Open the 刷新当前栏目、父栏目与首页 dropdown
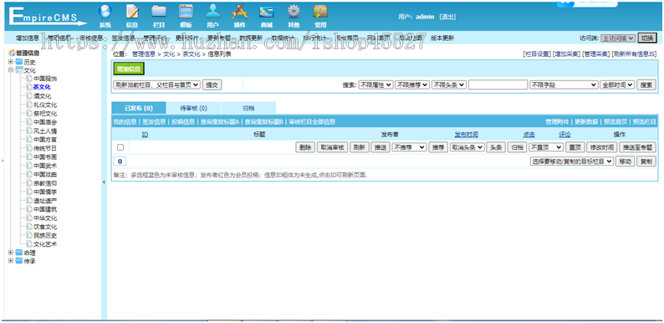Viewport: 664px width, 323px height. click(156, 85)
